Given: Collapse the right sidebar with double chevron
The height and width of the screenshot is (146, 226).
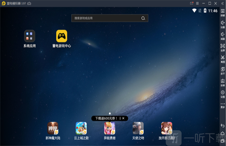Looking at the screenshot, I should pos(223,4).
